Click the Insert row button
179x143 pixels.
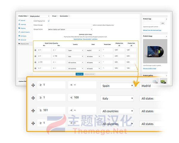point(80,74)
